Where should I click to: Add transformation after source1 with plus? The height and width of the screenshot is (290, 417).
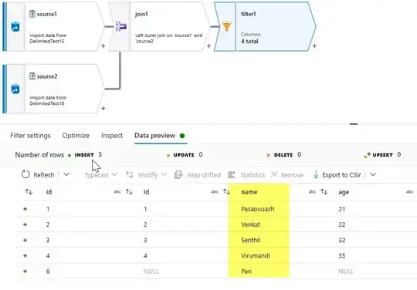click(x=103, y=46)
